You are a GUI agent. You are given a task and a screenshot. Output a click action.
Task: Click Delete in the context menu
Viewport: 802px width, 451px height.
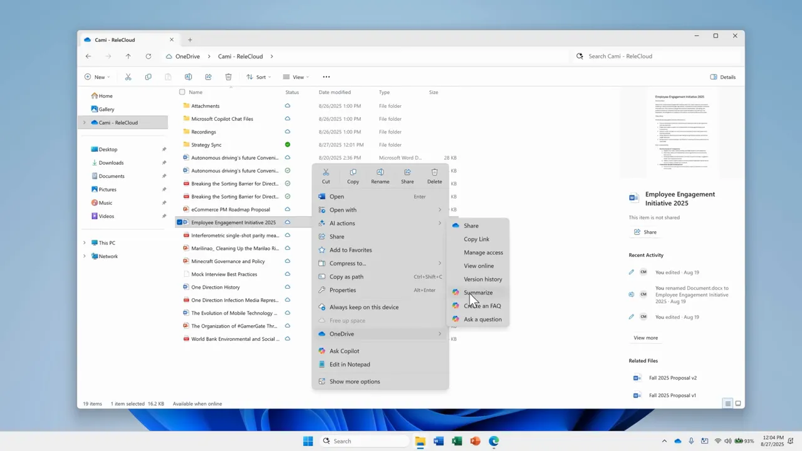434,176
